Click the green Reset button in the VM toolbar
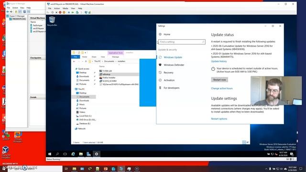The height and width of the screenshot is (172, 306). pos(73,12)
